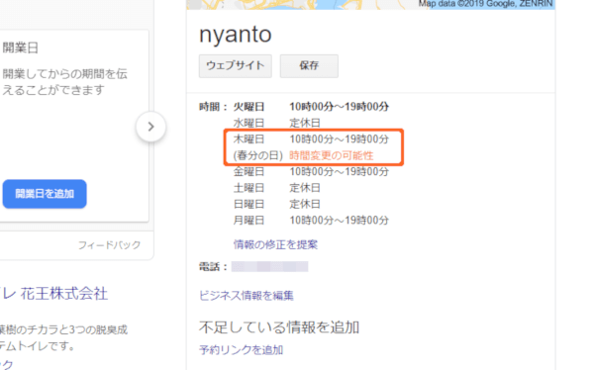Screen dimensions: 594x370
Task: Click the 不足している情報を追加 heading
Action: [279, 327]
